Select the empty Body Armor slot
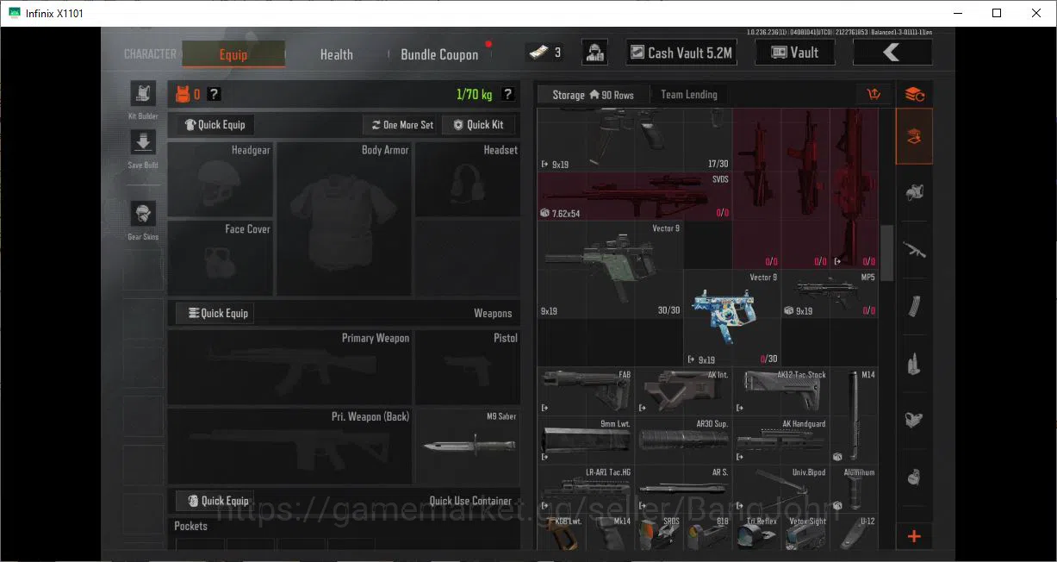This screenshot has width=1057, height=562. pos(344,218)
